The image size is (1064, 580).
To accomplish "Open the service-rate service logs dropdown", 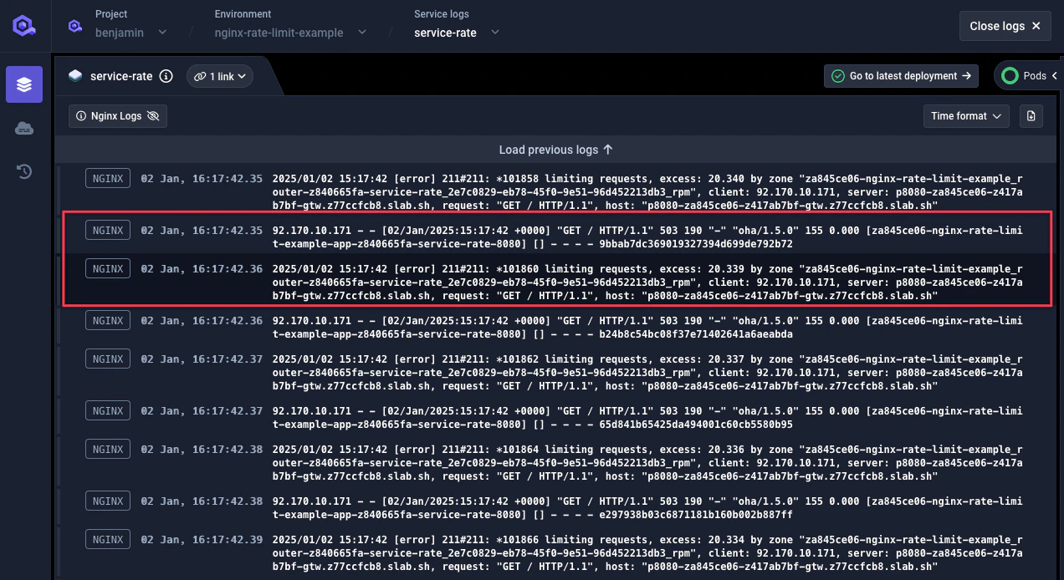I will [494, 33].
